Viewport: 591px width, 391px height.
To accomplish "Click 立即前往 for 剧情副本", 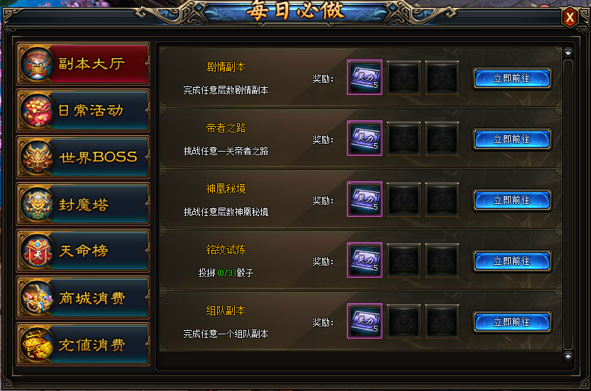I will 512,79.
